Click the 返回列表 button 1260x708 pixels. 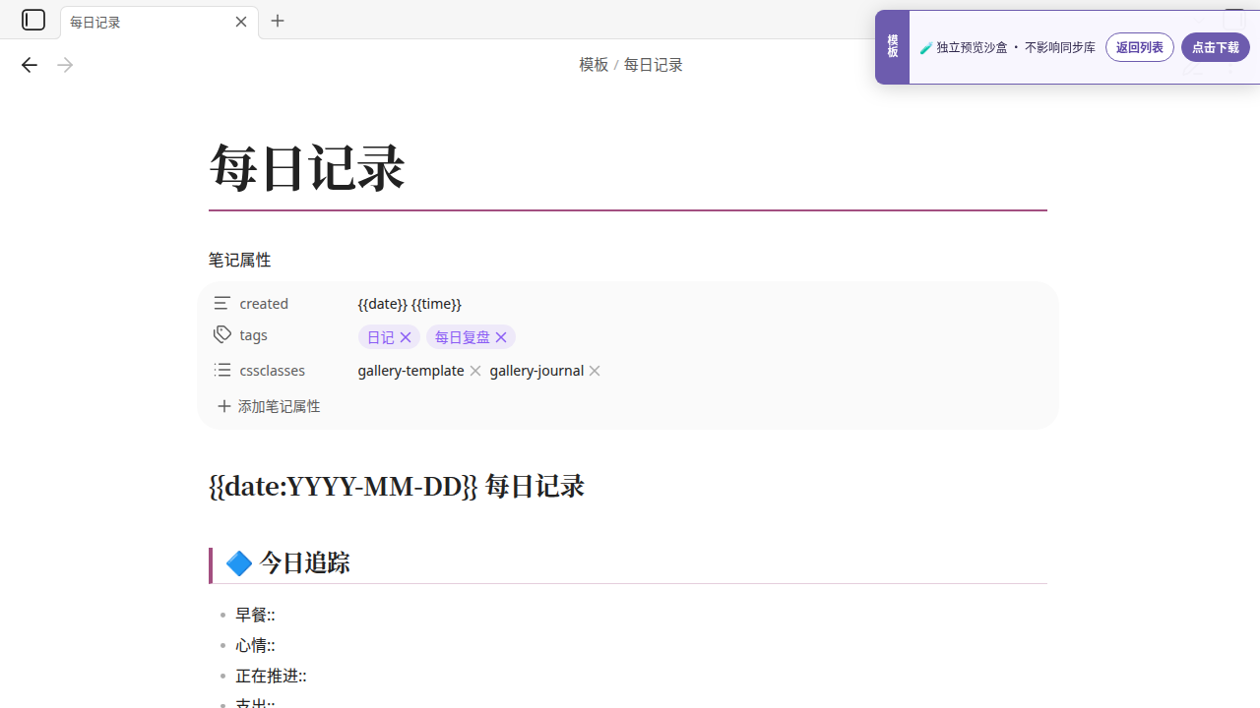(x=1139, y=47)
